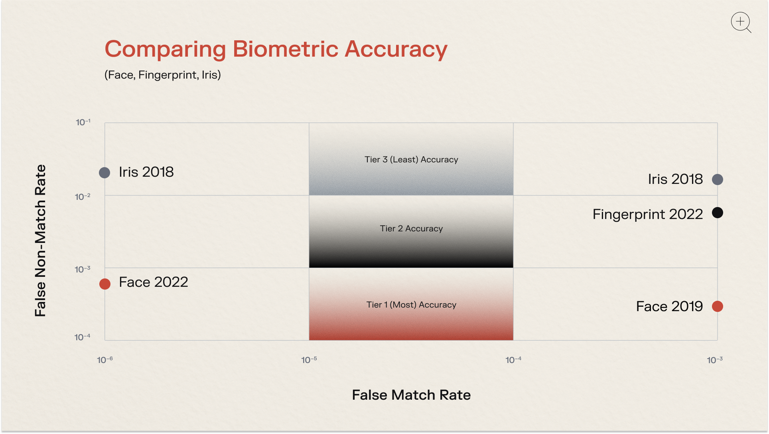This screenshot has height=434, width=769.
Task: Click the False Match Rate axis title
Action: pyautogui.click(x=411, y=395)
